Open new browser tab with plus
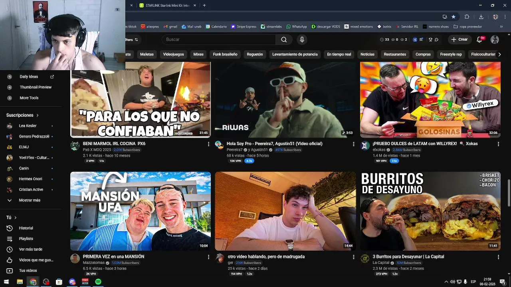Screen dimensions: 511x287 (x=204, y=6)
